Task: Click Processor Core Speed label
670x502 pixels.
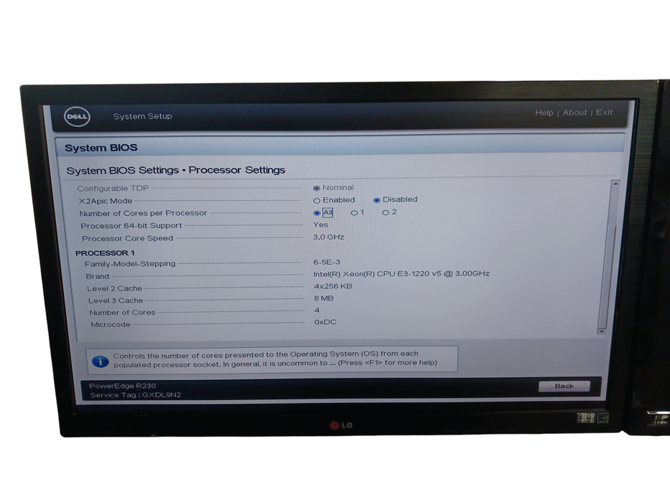Action: (127, 238)
